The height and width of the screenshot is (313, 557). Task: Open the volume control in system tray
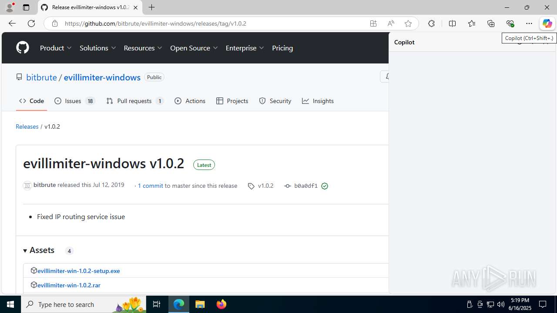[500, 304]
